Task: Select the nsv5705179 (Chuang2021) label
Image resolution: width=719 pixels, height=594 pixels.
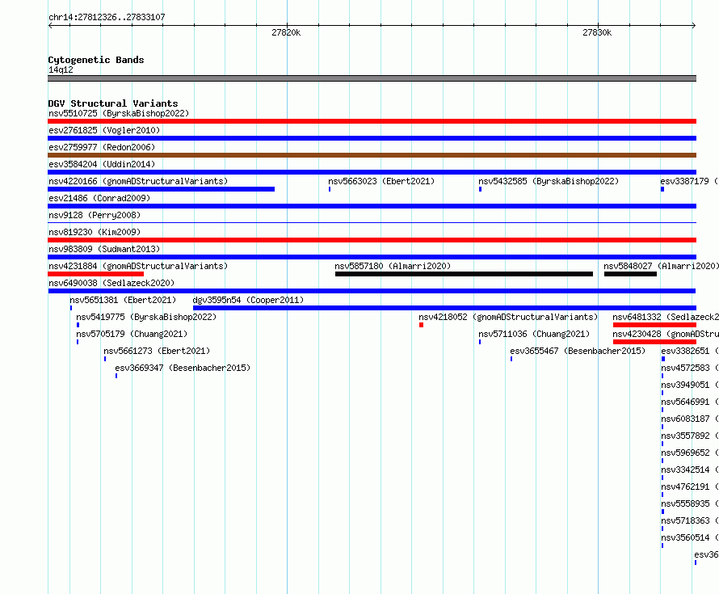Action: [x=132, y=334]
